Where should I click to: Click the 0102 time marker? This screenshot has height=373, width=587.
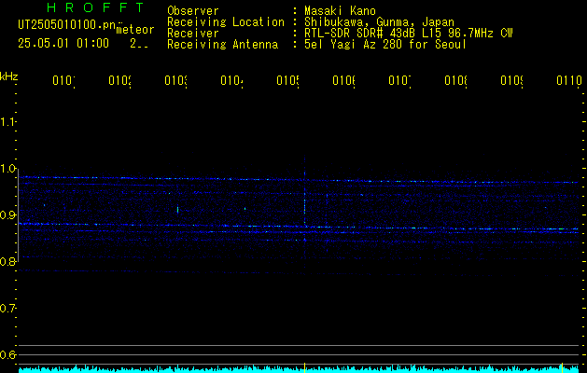[x=119, y=80]
